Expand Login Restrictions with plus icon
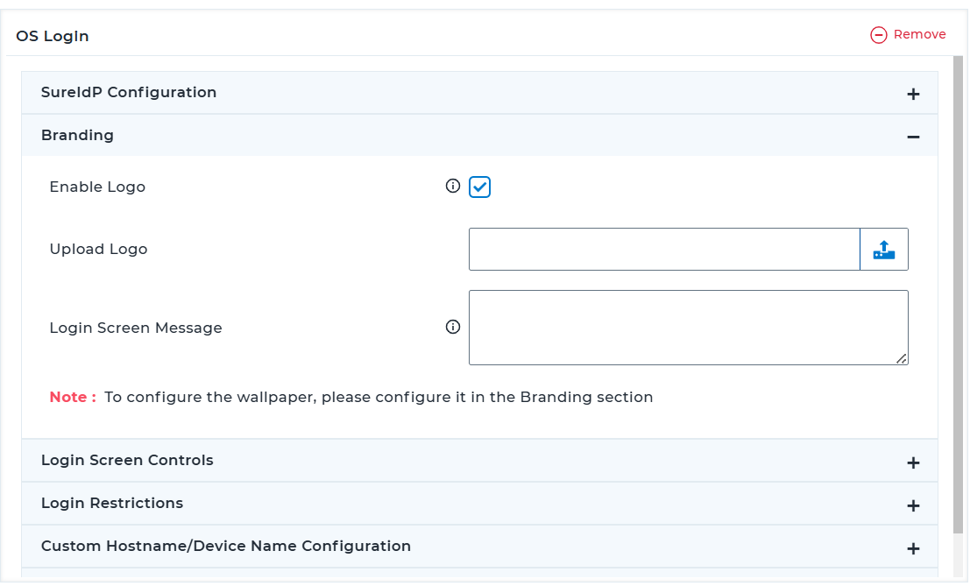970x586 pixels. pos(913,505)
